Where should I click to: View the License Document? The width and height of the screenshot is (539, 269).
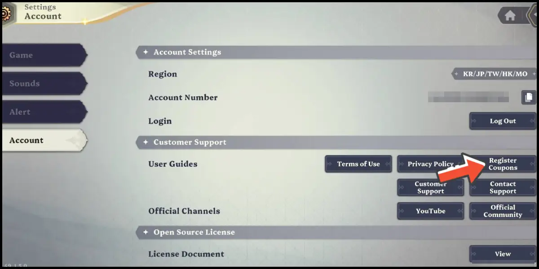pos(503,254)
